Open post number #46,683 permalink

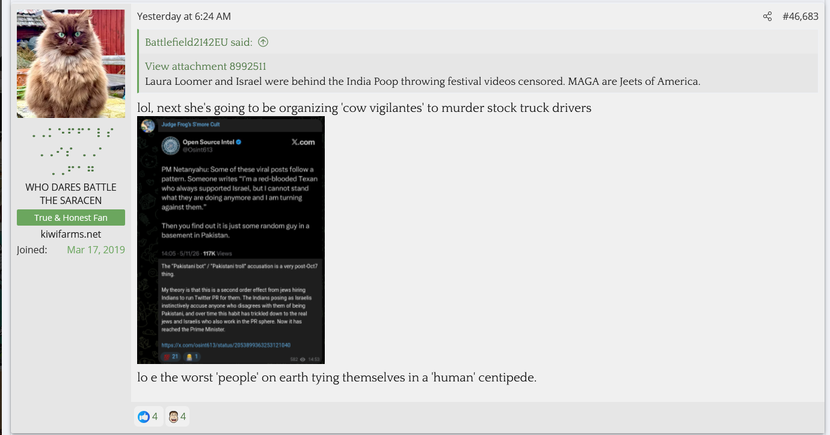[x=800, y=17]
